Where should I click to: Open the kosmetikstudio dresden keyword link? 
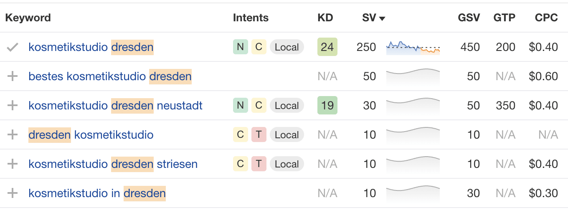pos(91,47)
